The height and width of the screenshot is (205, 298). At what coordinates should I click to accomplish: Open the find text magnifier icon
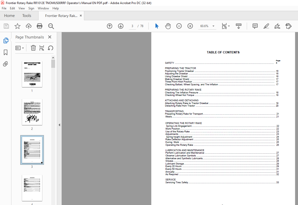pyautogui.click(x=51, y=26)
